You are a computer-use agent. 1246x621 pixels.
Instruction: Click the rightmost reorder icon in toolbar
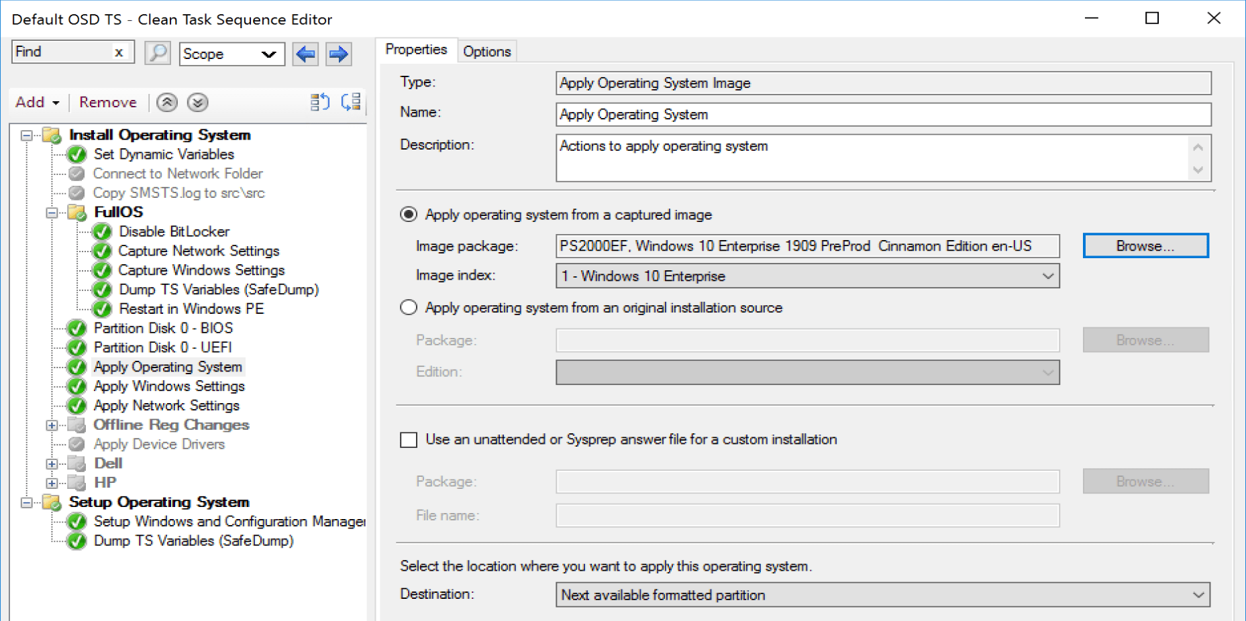point(350,102)
